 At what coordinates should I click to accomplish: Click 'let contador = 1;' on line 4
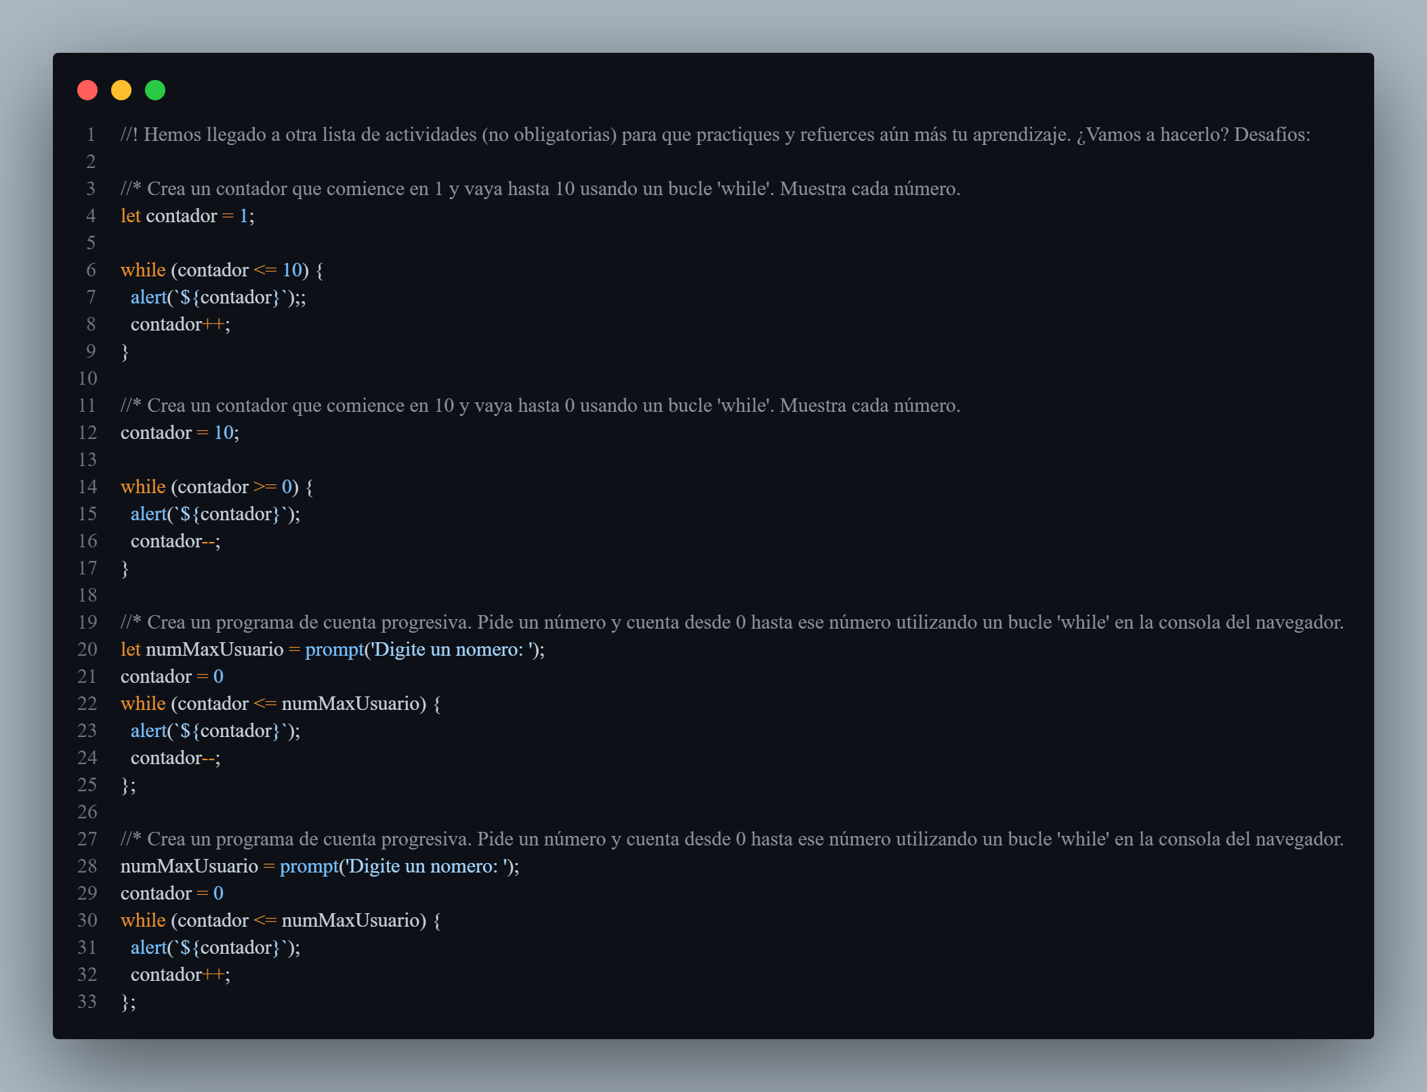point(188,215)
